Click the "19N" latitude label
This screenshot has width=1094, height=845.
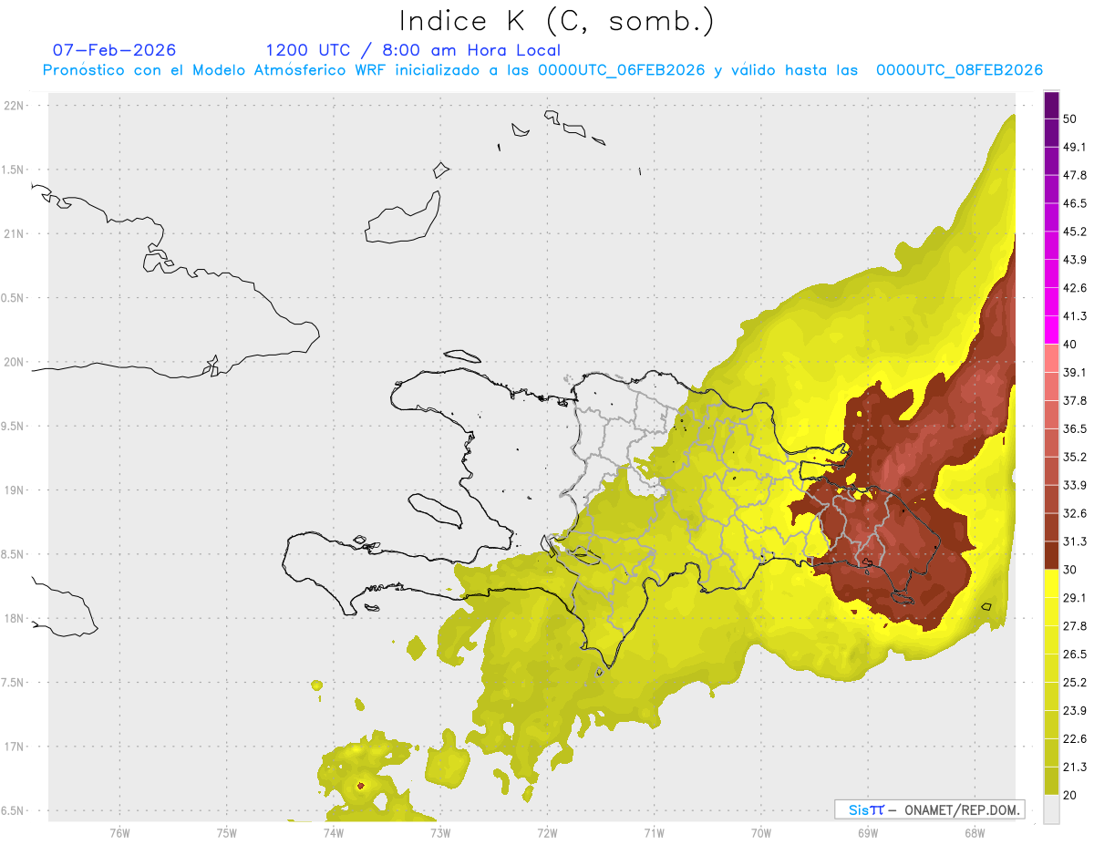tap(15, 490)
